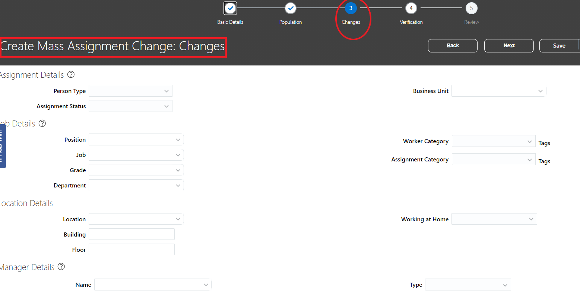The height and width of the screenshot is (302, 580).
Task: Open the Review step in the progress train
Action: click(x=471, y=8)
